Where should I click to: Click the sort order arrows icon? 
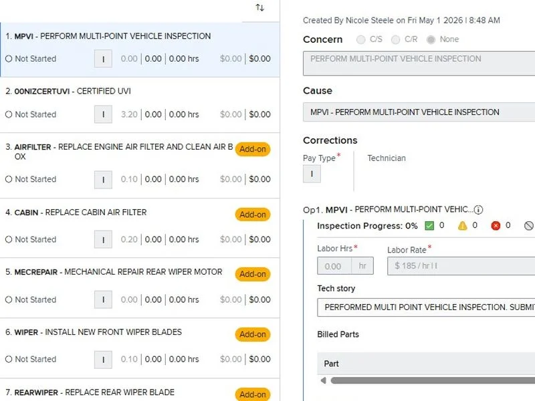tap(260, 7)
